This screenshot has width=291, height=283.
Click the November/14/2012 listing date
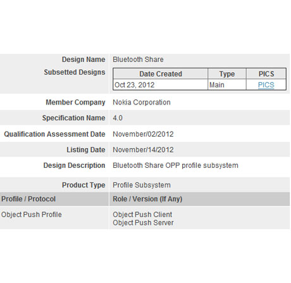tap(143, 150)
